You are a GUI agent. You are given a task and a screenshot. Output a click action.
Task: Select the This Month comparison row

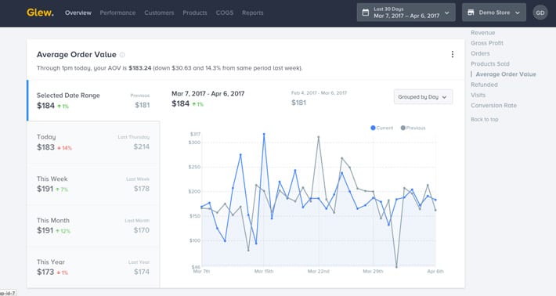[93, 226]
